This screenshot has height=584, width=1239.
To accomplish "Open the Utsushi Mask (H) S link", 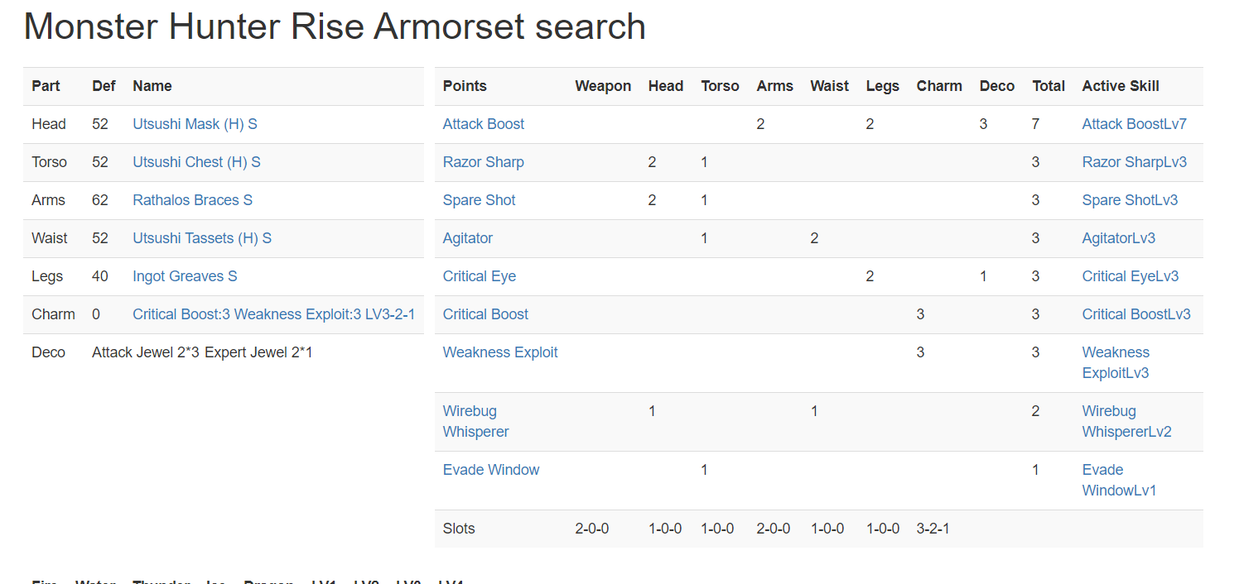I will click(195, 124).
